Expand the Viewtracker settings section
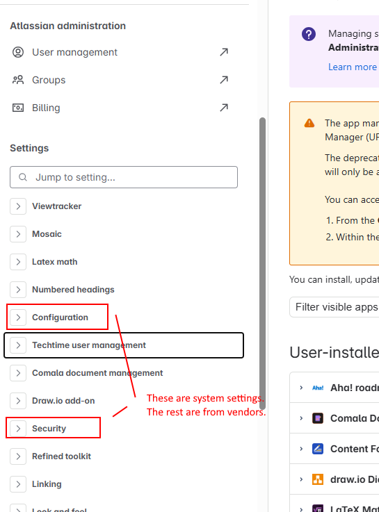 (x=18, y=206)
